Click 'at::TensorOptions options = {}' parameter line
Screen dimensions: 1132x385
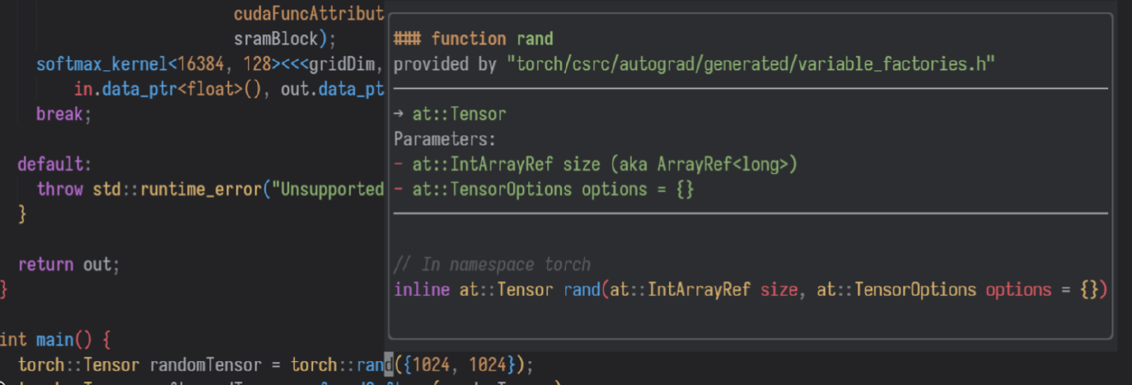[552, 189]
